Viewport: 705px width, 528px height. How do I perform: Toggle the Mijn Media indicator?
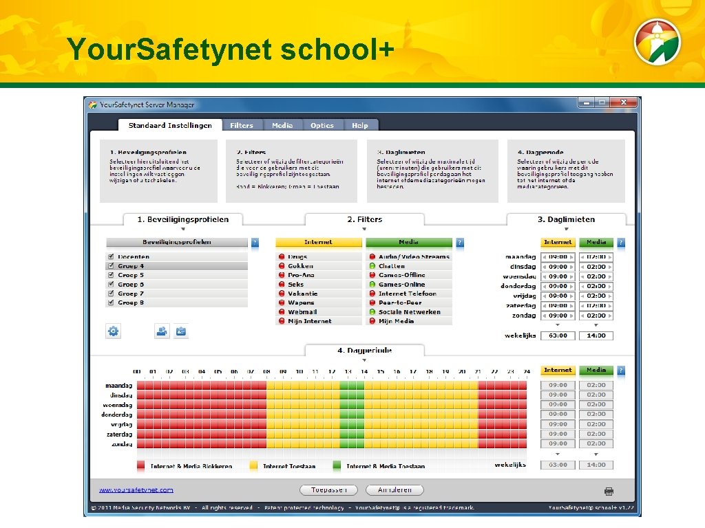coord(372,321)
